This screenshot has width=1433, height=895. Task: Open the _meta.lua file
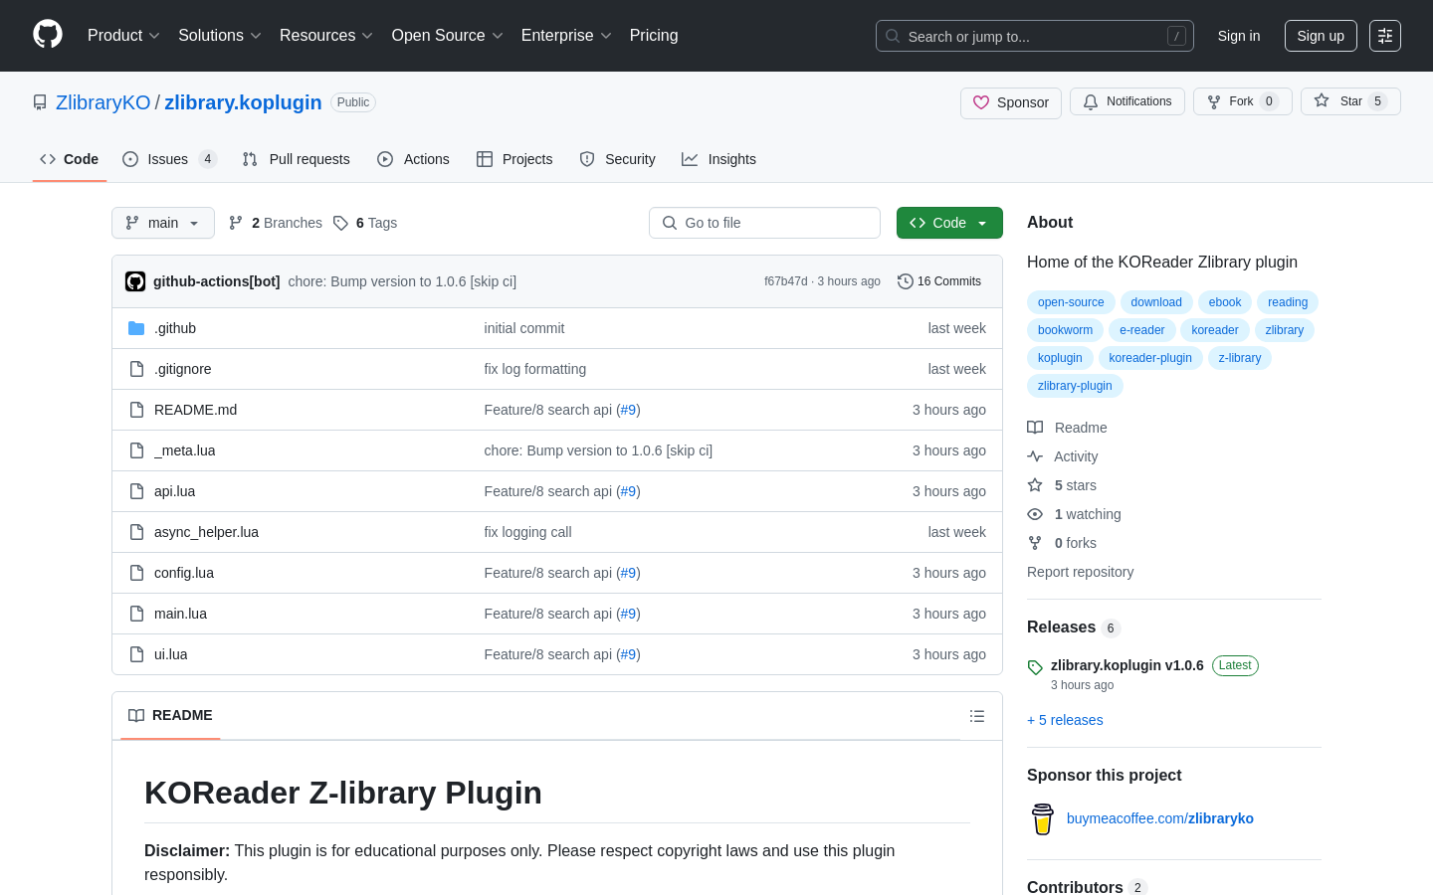[x=185, y=450]
